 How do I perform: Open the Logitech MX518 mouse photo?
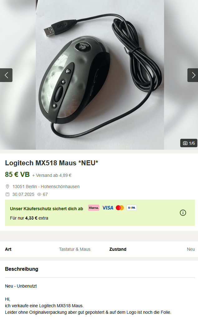[x=100, y=75]
